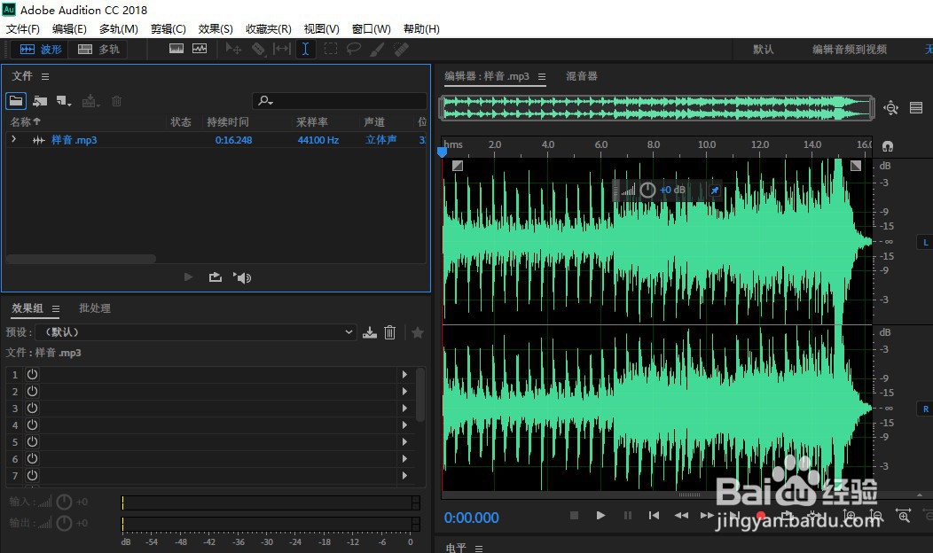The height and width of the screenshot is (553, 933).
Task: Click the pin icon on volume HUD
Action: pos(715,191)
